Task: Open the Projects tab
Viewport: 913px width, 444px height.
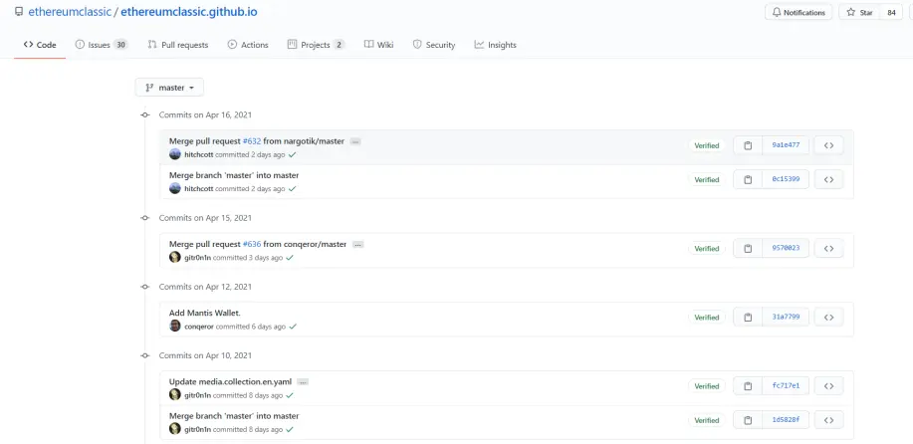Action: [317, 45]
